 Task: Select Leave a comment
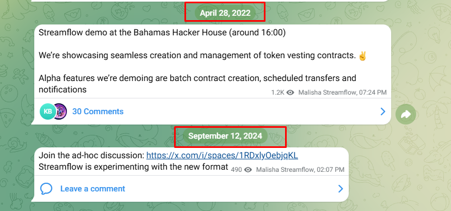pyautogui.click(x=92, y=189)
